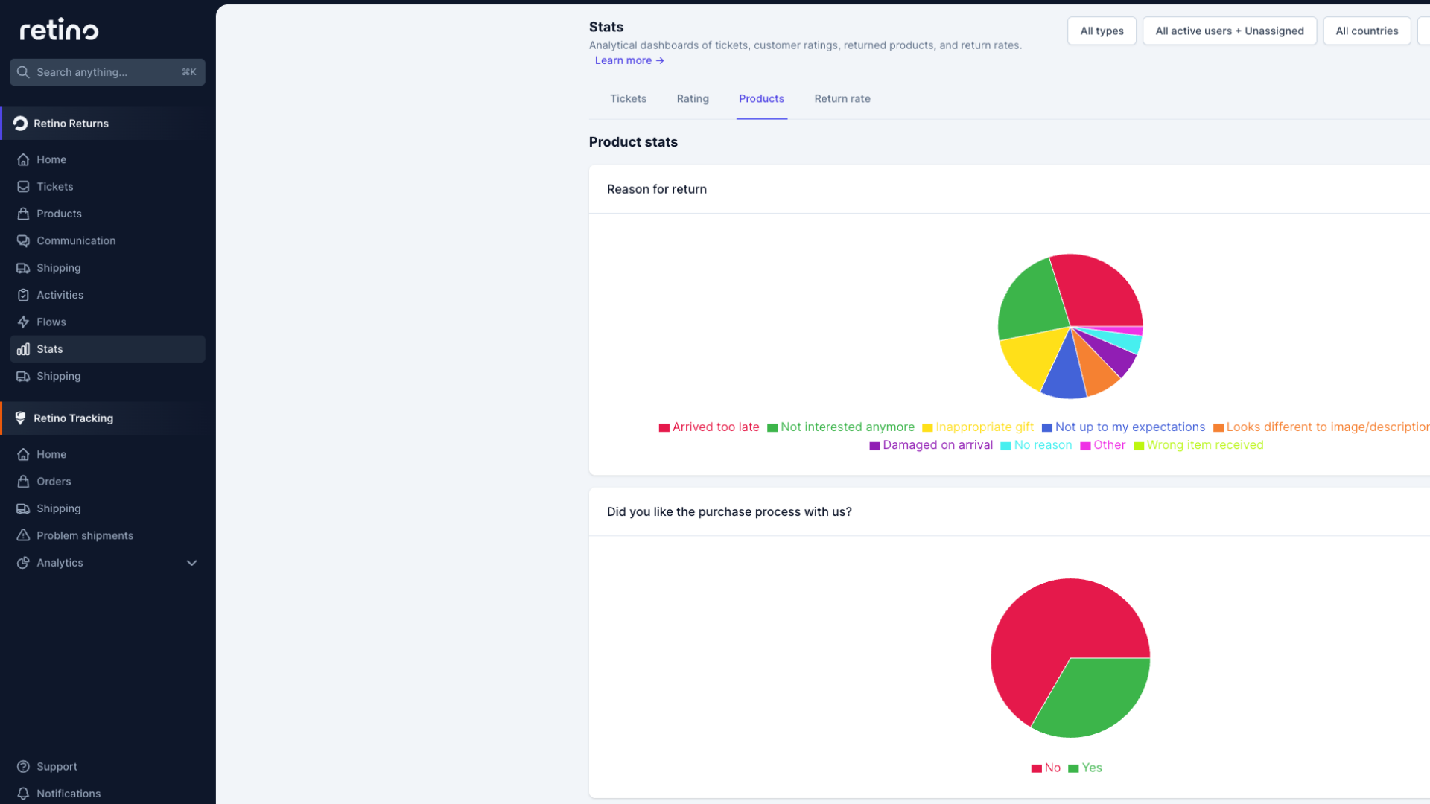Switch to the Return rate tab
The image size is (1430, 804).
tap(842, 98)
